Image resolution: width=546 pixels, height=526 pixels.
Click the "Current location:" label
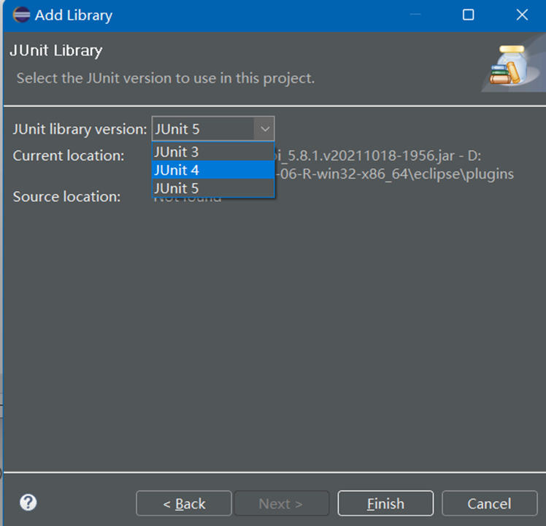pyautogui.click(x=69, y=155)
